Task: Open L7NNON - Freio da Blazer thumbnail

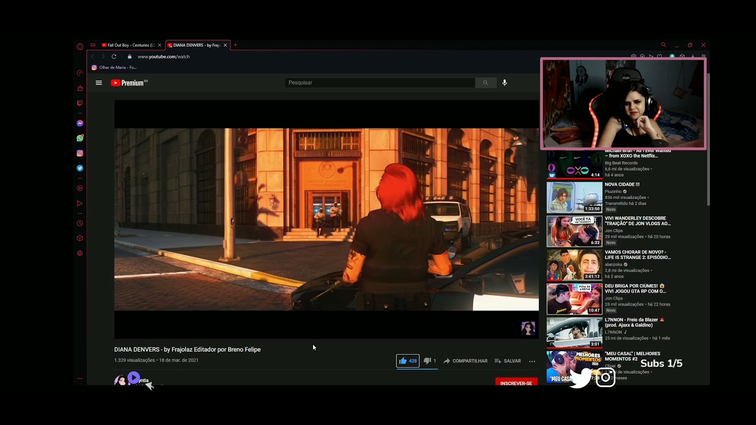Action: coord(574,332)
